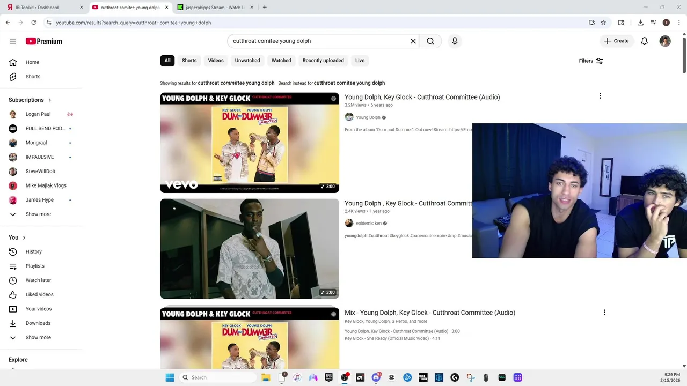
Task: Open the YouTube account avatar menu
Action: pos(665,41)
